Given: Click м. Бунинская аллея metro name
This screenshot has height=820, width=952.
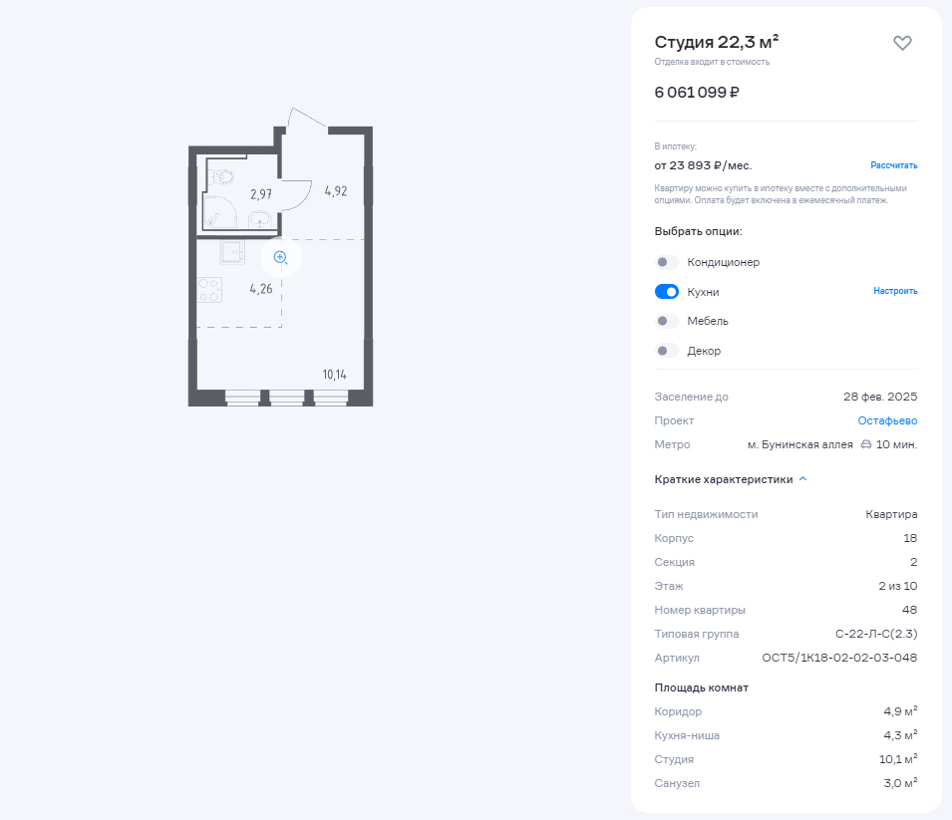Looking at the screenshot, I should click(x=799, y=444).
